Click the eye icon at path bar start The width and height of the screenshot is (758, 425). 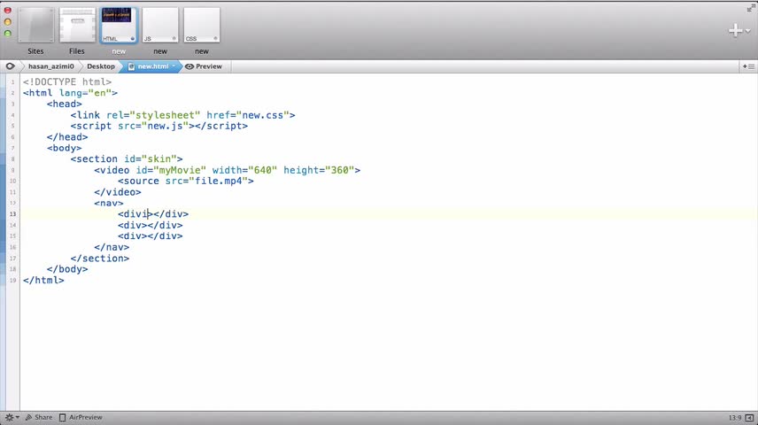coord(10,66)
